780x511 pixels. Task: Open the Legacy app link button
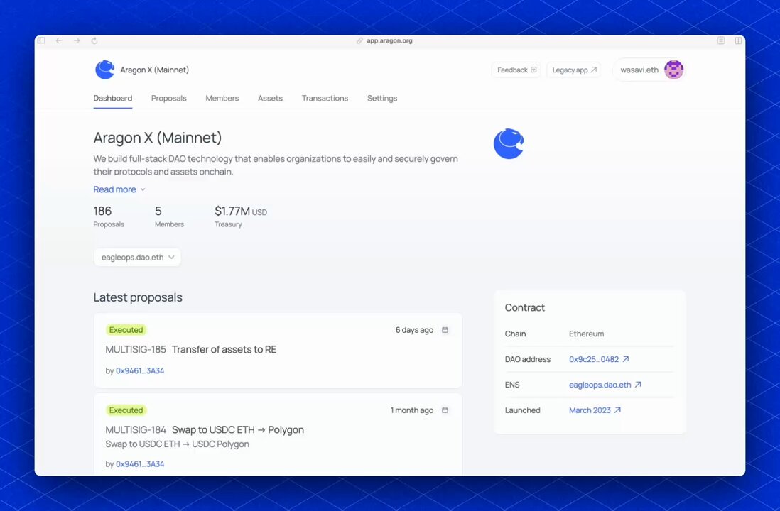pos(573,70)
